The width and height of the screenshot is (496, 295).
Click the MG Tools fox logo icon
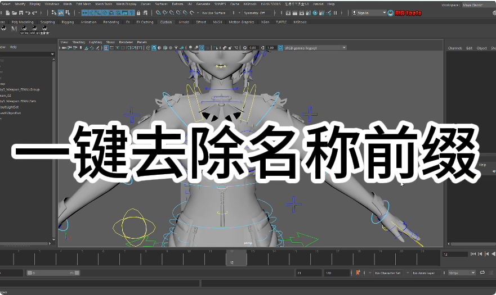pos(391,13)
